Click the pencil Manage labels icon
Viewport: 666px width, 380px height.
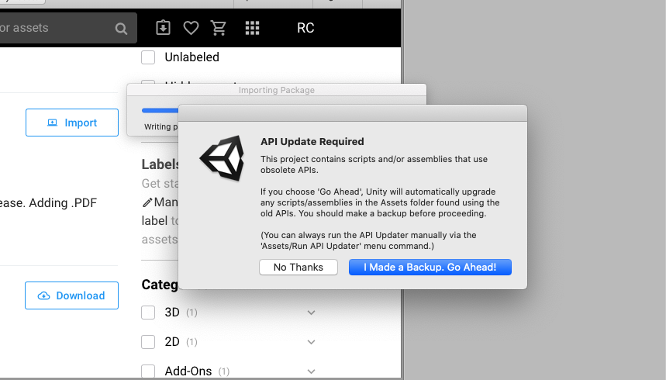click(147, 202)
